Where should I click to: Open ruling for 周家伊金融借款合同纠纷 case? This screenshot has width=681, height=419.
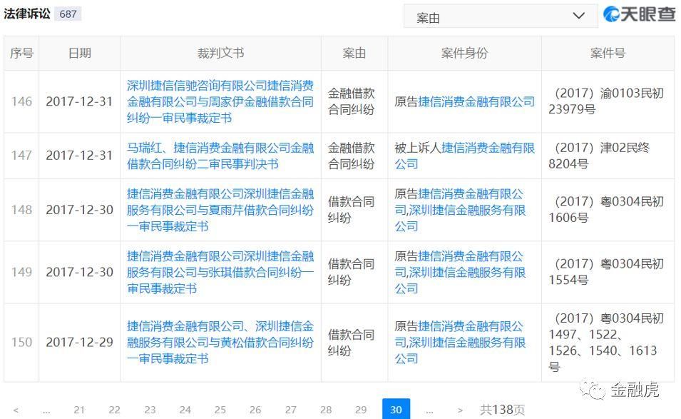tap(220, 101)
